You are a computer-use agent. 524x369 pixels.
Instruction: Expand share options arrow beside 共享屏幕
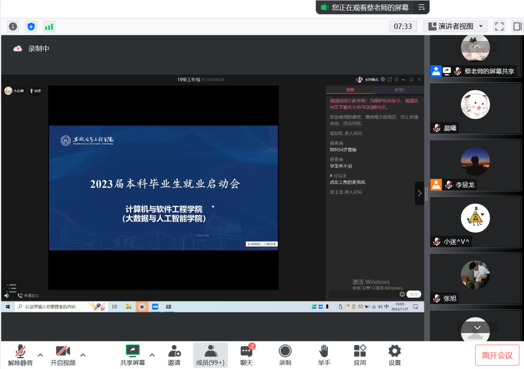152,355
